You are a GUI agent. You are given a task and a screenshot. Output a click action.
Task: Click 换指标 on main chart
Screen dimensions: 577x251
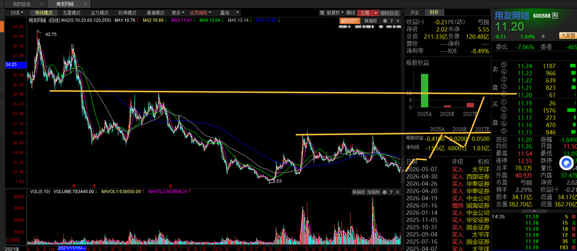[x=371, y=21]
